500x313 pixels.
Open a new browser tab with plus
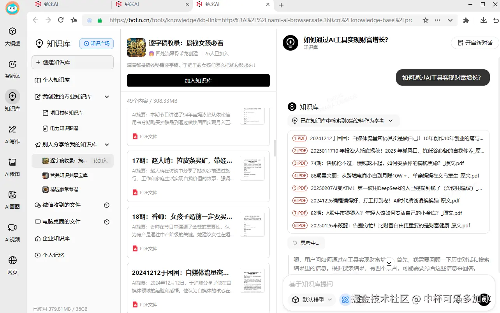click(x=281, y=5)
